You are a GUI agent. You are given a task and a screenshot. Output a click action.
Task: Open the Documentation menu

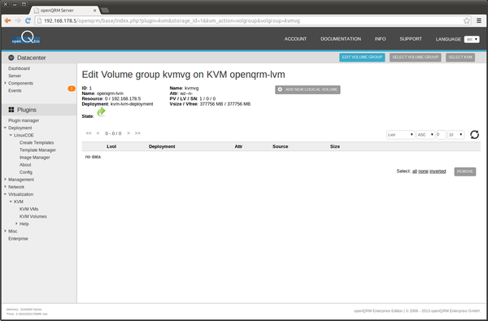pos(341,39)
